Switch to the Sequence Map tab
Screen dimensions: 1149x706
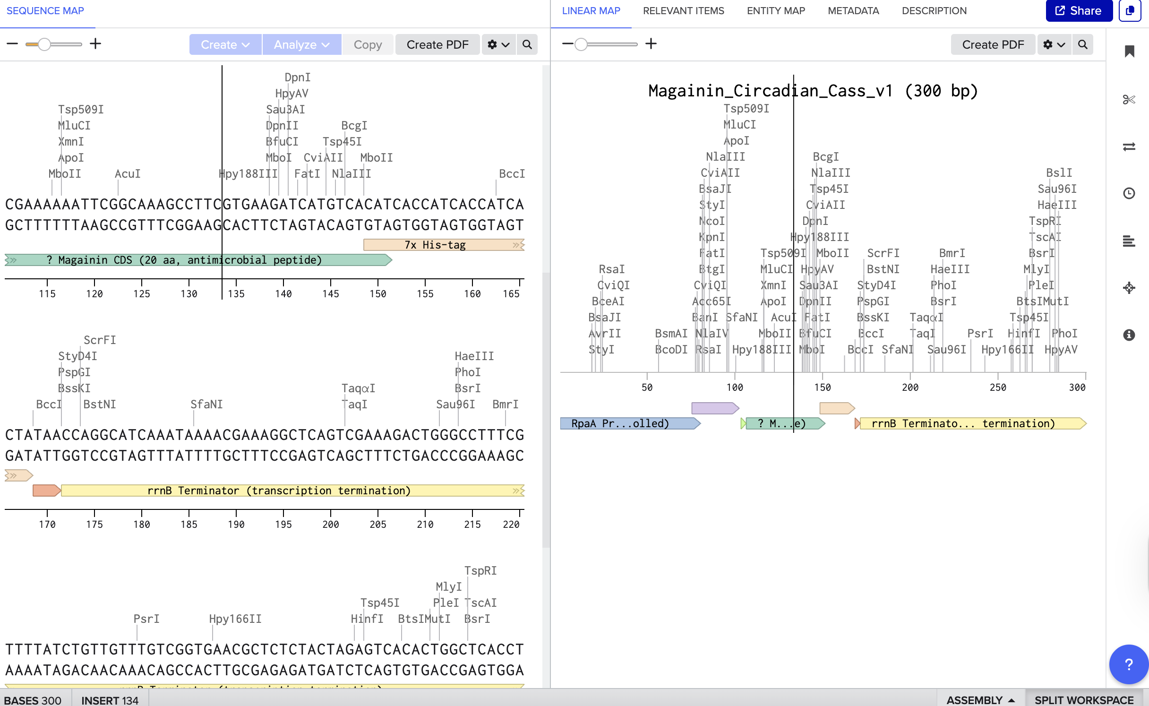(45, 11)
